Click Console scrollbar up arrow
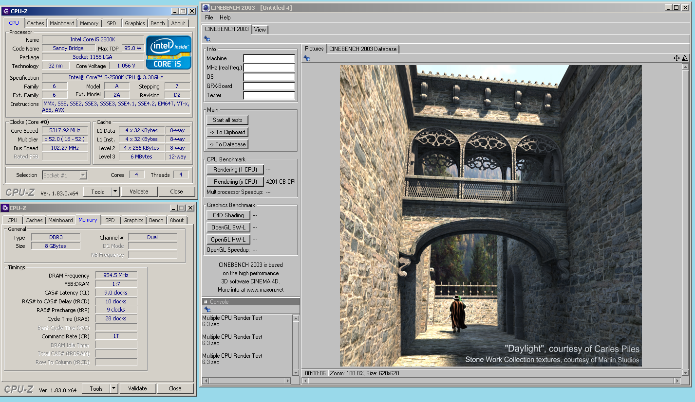Screen dimensions: 695x402 296,318
